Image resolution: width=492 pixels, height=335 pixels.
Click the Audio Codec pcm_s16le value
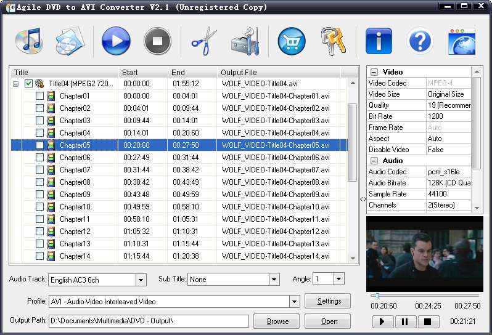pos(449,172)
